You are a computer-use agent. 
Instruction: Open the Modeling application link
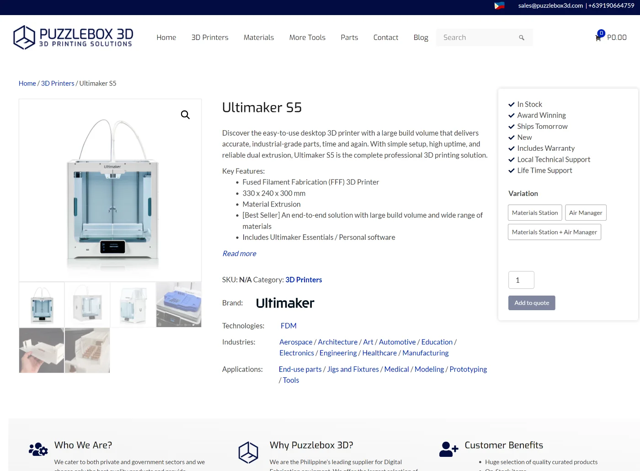click(429, 369)
